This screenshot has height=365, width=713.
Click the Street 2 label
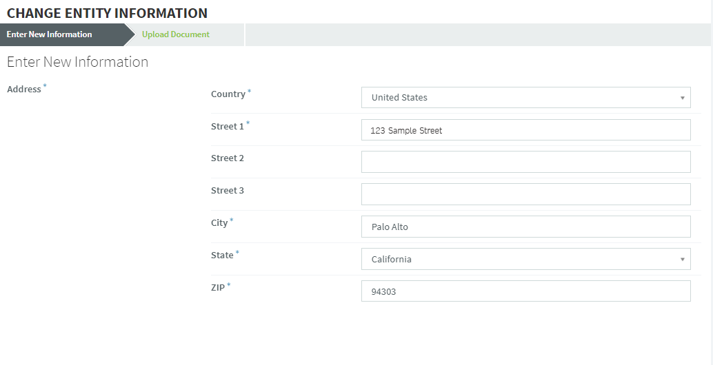click(x=228, y=158)
